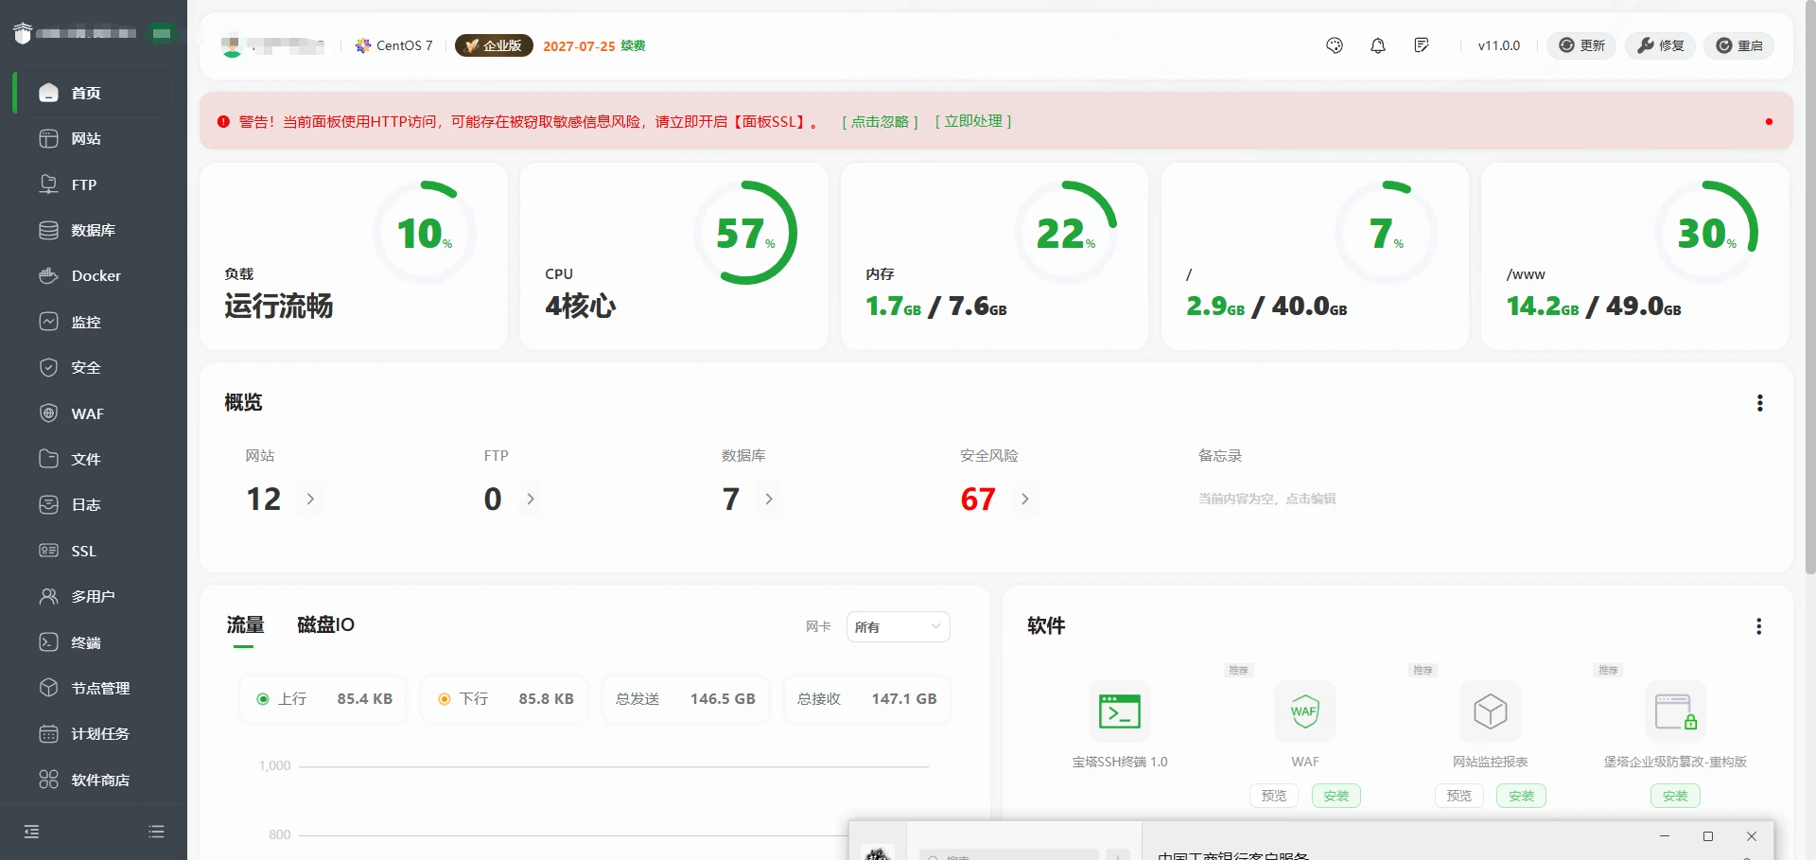Click the 备忘录 memo edit area
The width and height of the screenshot is (1816, 860).
(x=1266, y=499)
